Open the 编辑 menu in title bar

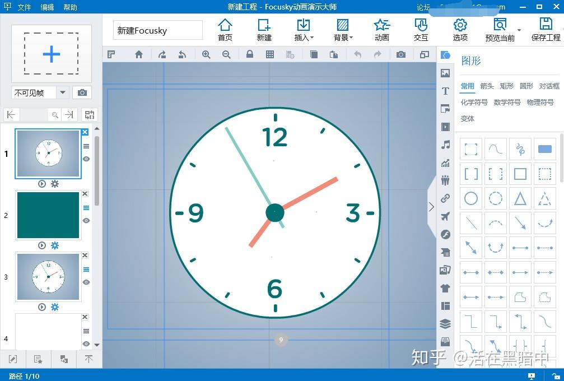click(x=47, y=7)
